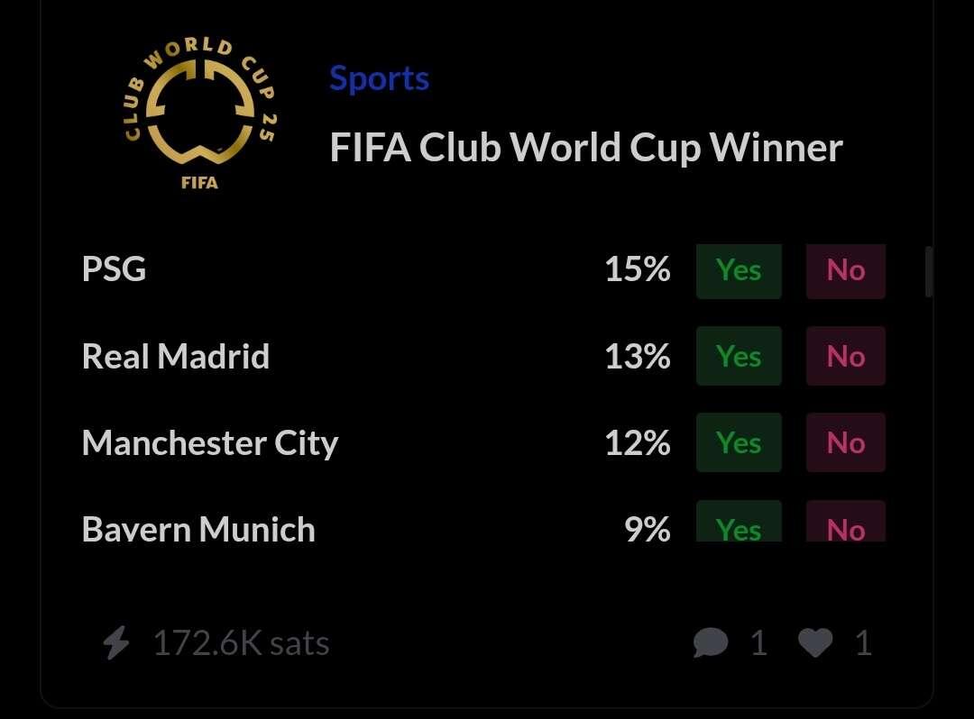Click the comment speech bubble icon
Screen dimensions: 974x719
click(711, 642)
